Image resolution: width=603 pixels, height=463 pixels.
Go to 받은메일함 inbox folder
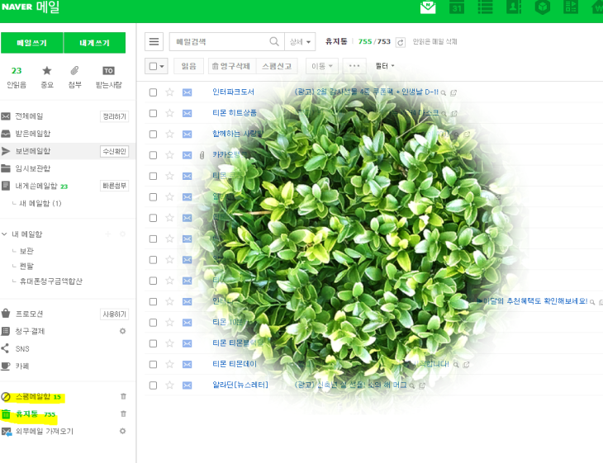tap(32, 134)
